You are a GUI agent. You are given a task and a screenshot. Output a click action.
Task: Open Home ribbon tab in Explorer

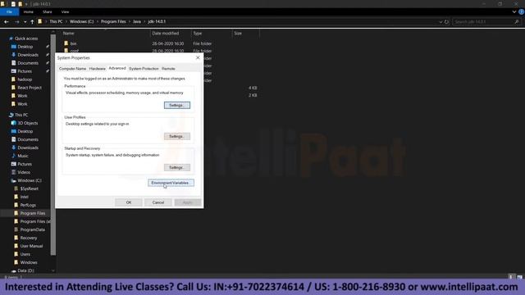(29, 11)
